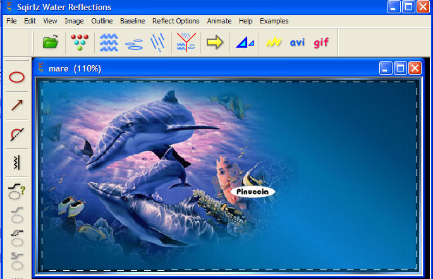The image size is (433, 279).
Task: Click the greyed curve-over-ellipse sidebar tool
Action: [x=17, y=215]
